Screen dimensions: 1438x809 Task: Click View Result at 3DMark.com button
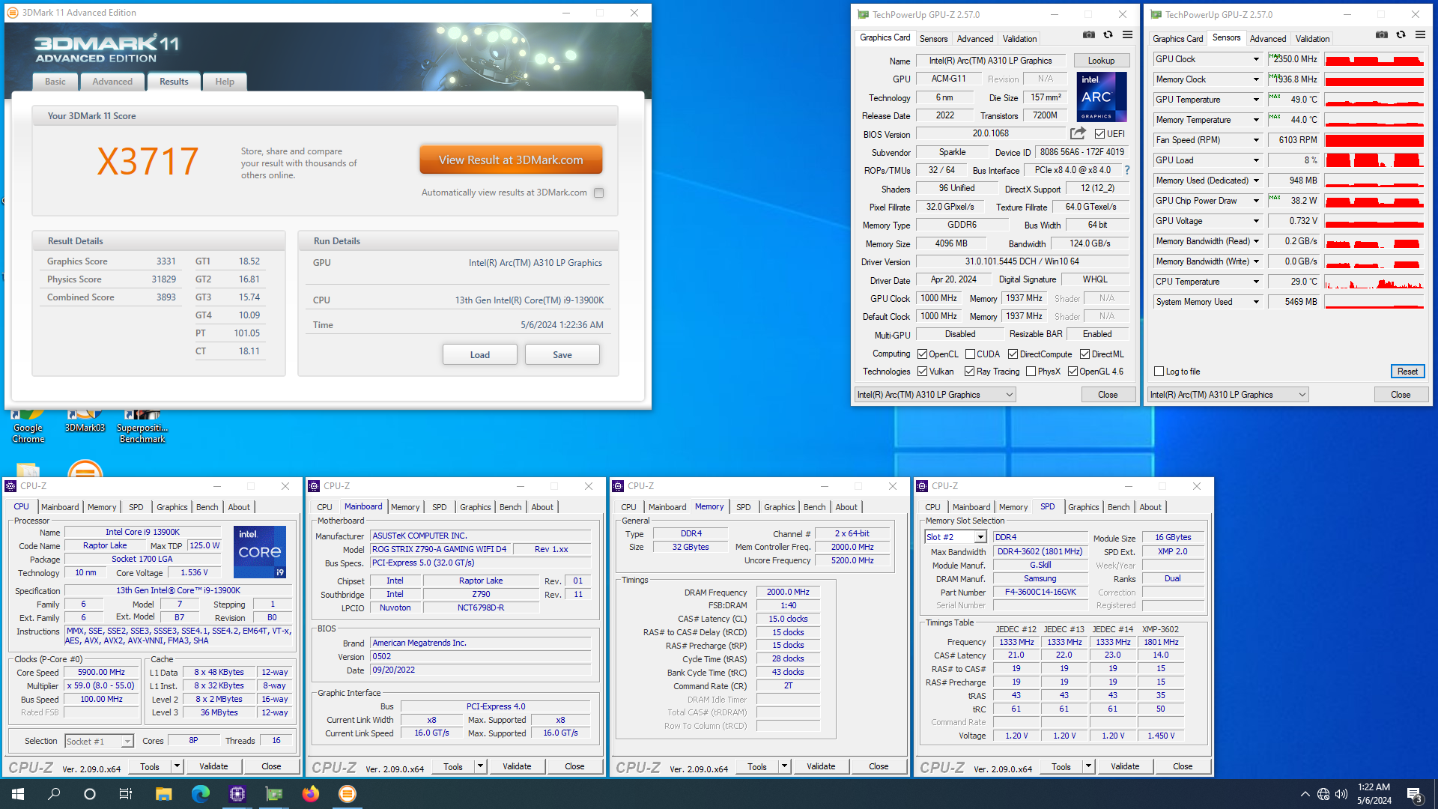pos(511,160)
